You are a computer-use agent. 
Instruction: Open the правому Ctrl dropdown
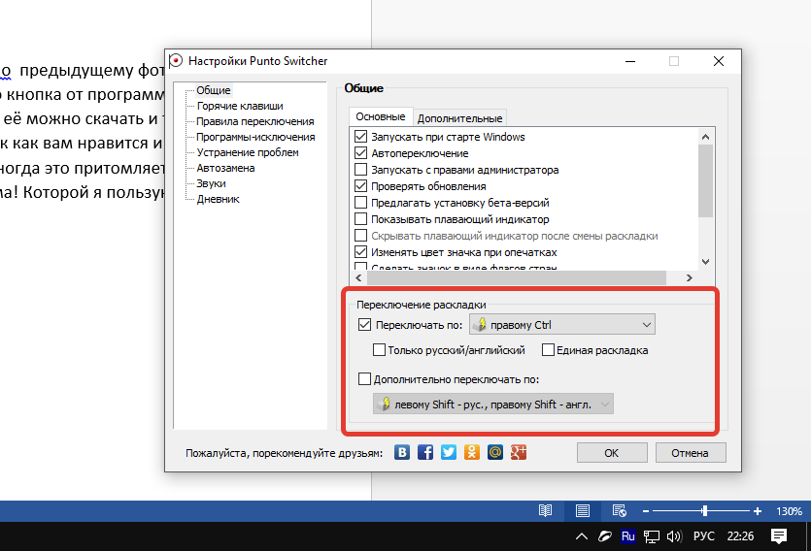click(x=562, y=325)
